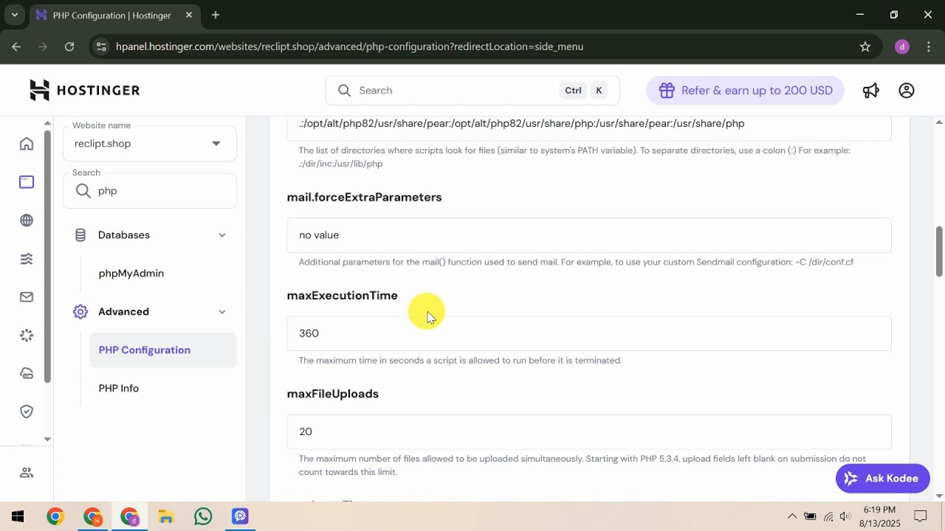Screen dimensions: 945x531
Task: Click the maxFileUploads field with 20
Action: [589, 431]
